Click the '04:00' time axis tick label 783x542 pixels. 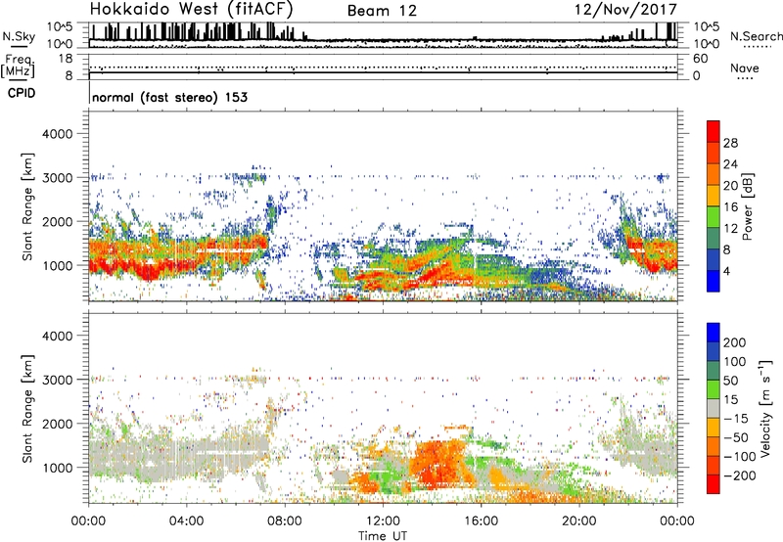coord(187,521)
